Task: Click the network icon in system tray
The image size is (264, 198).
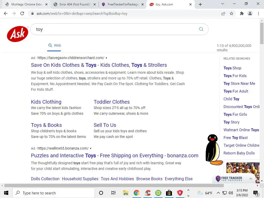Action: [x=225, y=193]
